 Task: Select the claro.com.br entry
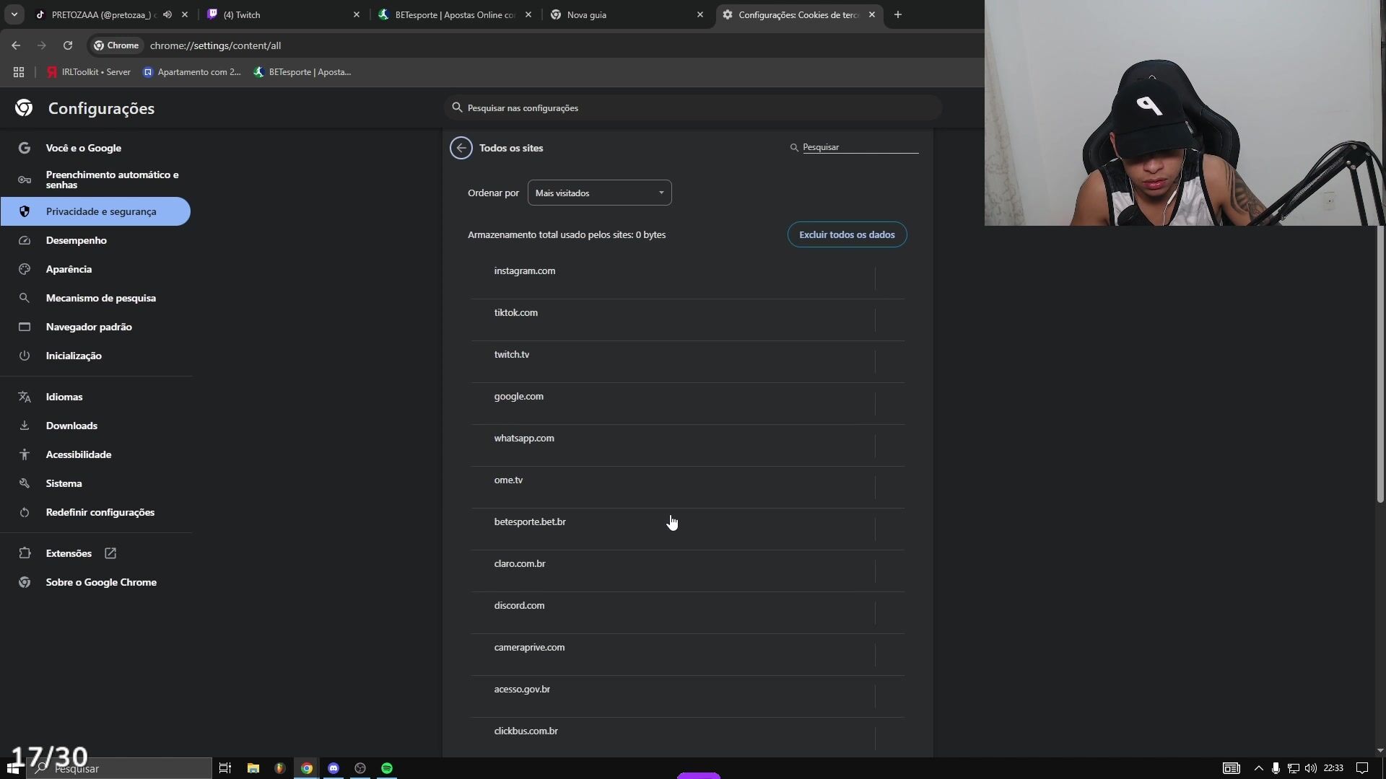687,571
